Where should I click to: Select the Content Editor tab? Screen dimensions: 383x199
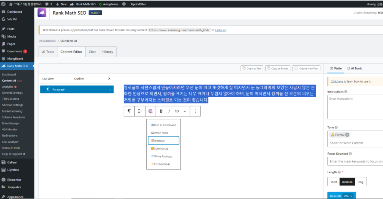[71, 52]
